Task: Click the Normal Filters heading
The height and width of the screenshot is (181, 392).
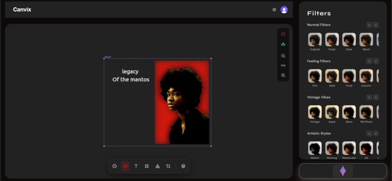Action: (319, 25)
